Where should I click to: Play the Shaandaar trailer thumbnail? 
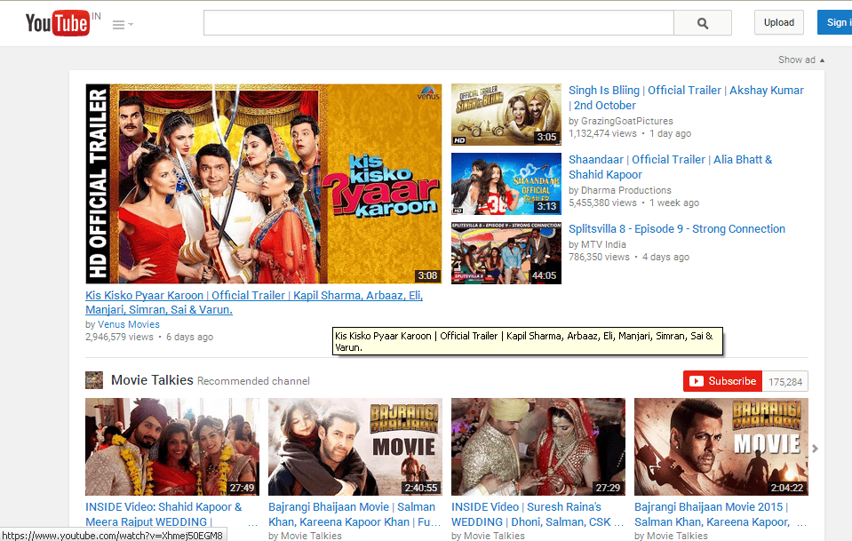click(x=506, y=184)
